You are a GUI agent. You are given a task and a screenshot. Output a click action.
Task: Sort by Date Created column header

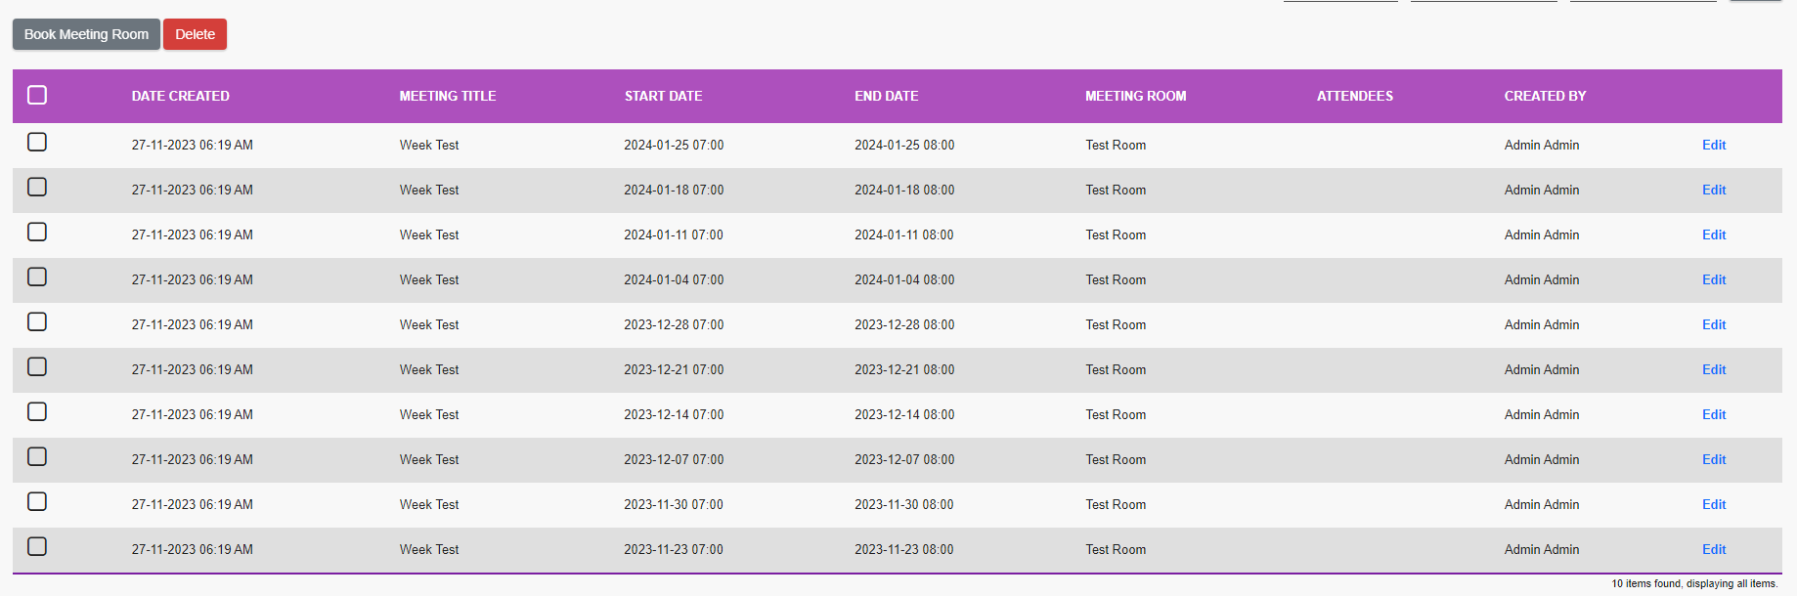180,96
